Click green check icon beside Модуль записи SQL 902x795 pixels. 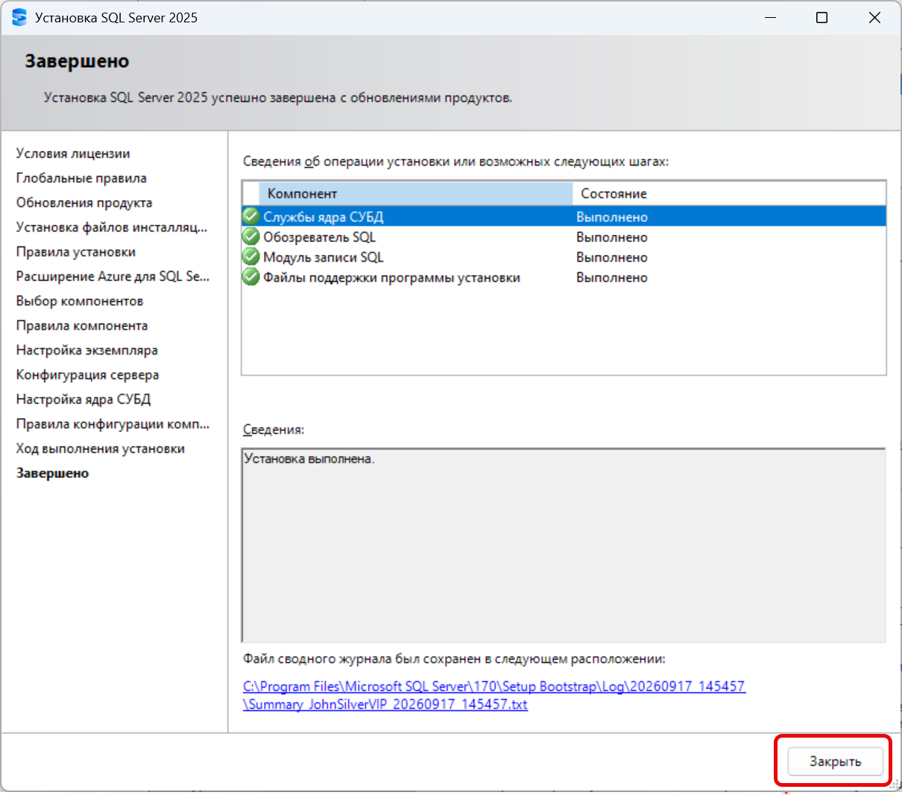(251, 257)
